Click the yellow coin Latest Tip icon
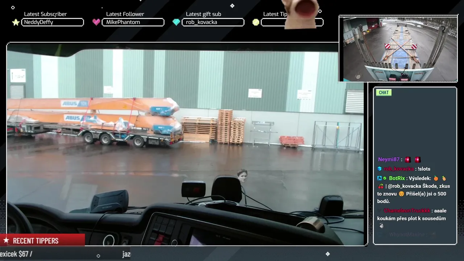Image resolution: width=464 pixels, height=261 pixels. coord(256,22)
